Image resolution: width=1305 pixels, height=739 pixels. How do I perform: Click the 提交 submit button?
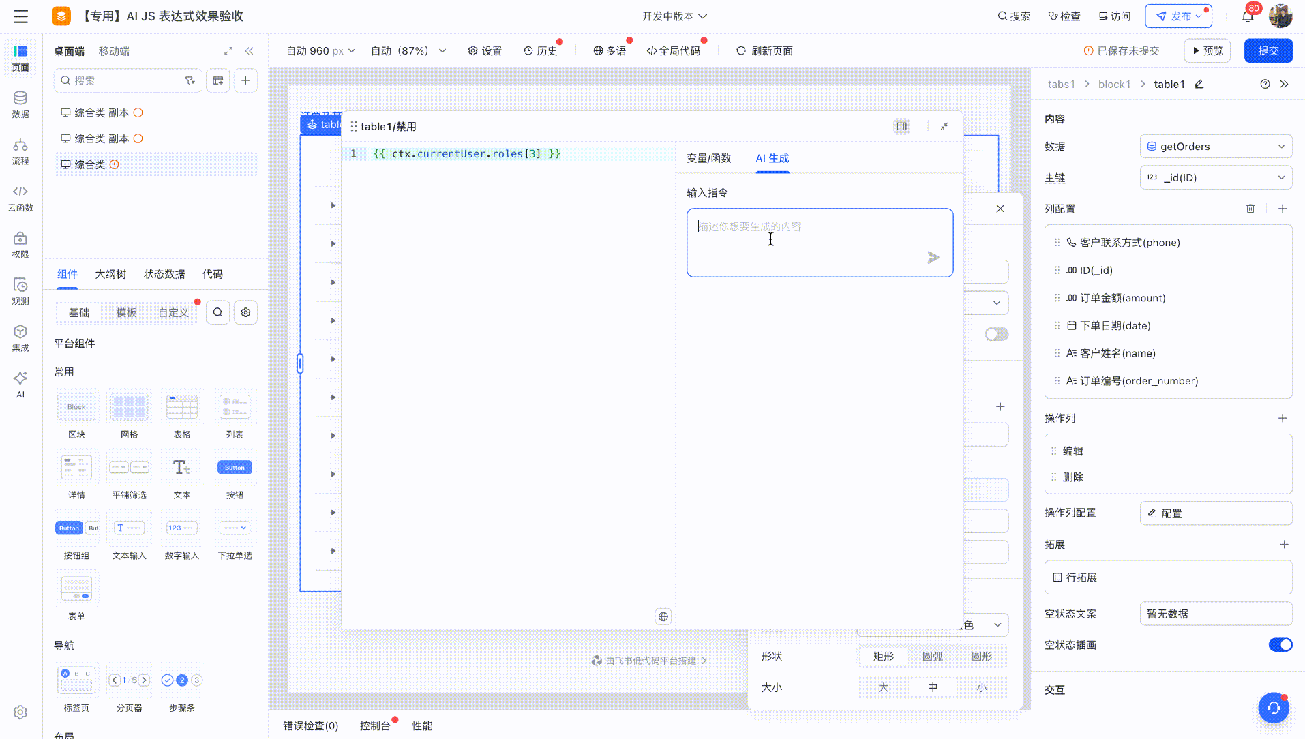(1268, 50)
